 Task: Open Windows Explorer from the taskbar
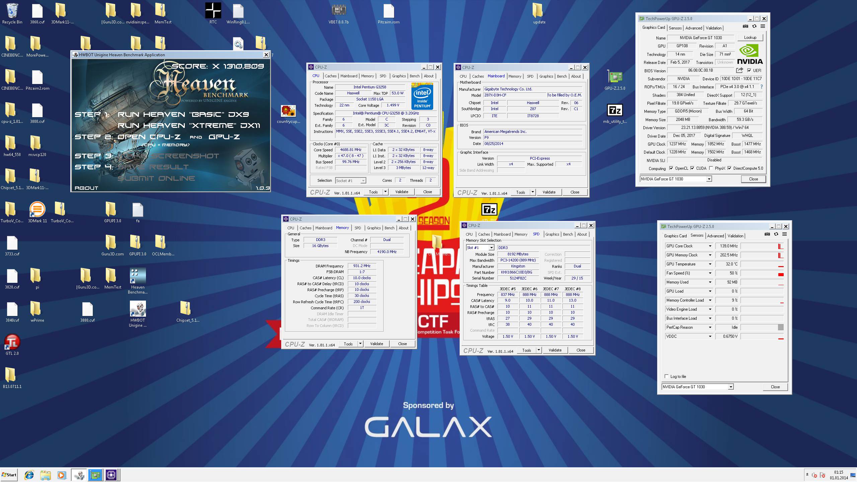[45, 475]
